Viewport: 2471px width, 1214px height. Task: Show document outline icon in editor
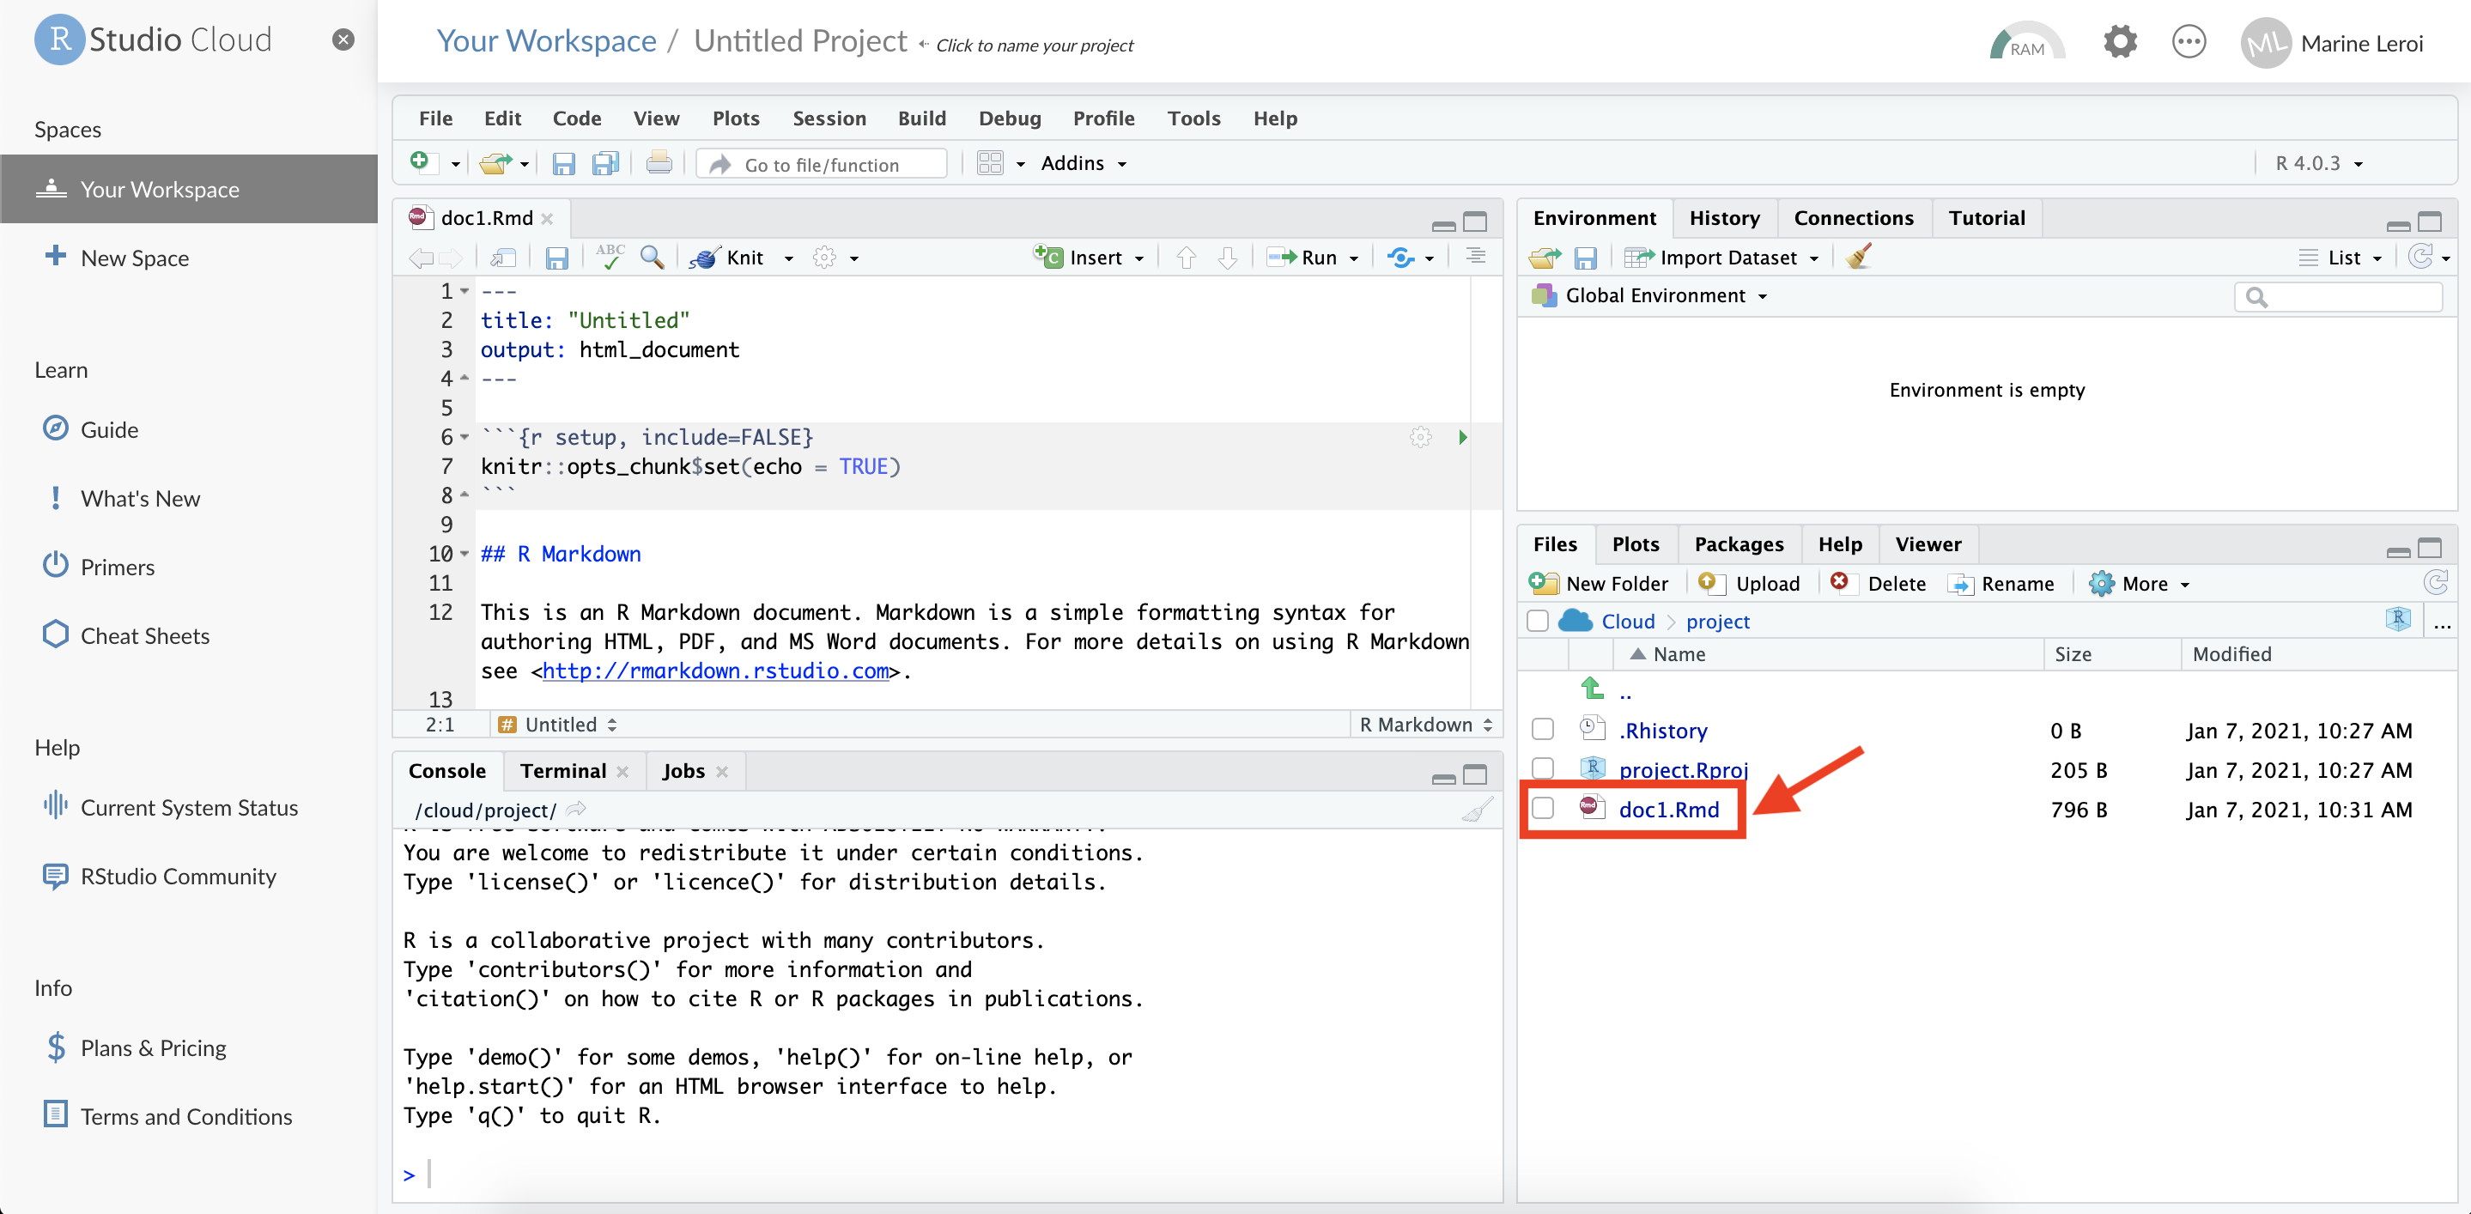(1475, 256)
